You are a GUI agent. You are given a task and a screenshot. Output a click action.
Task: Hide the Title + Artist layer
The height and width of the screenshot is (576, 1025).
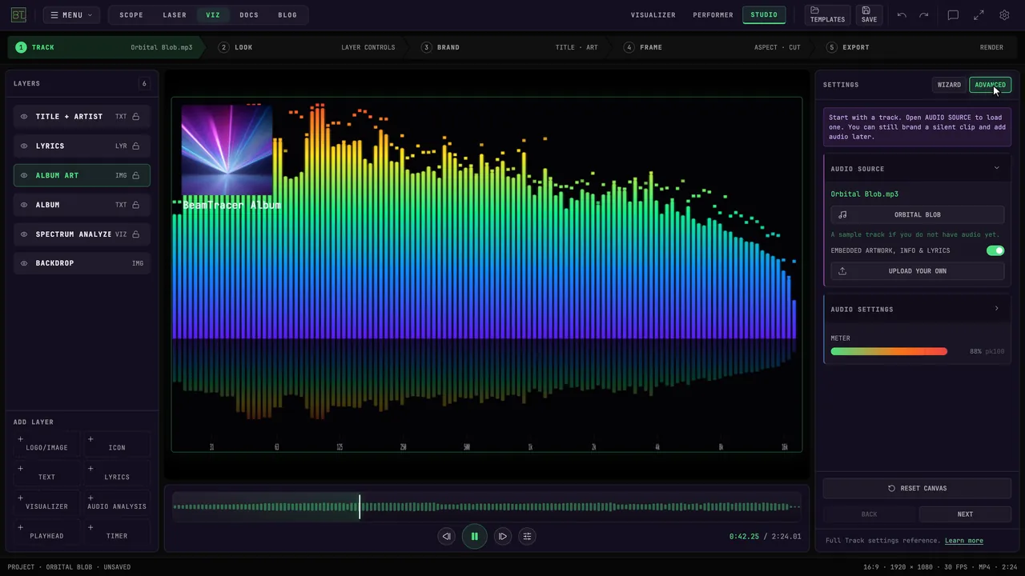coord(24,117)
